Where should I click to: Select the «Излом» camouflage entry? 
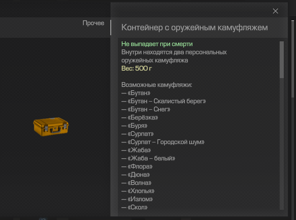point(137,199)
